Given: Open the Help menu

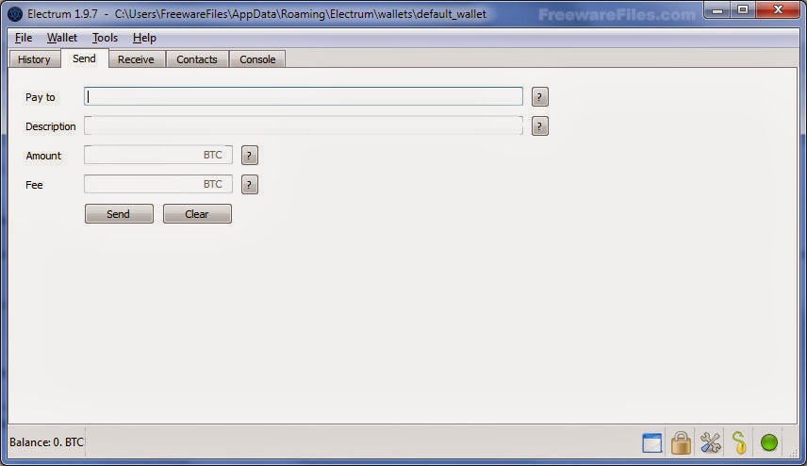Looking at the screenshot, I should (144, 38).
